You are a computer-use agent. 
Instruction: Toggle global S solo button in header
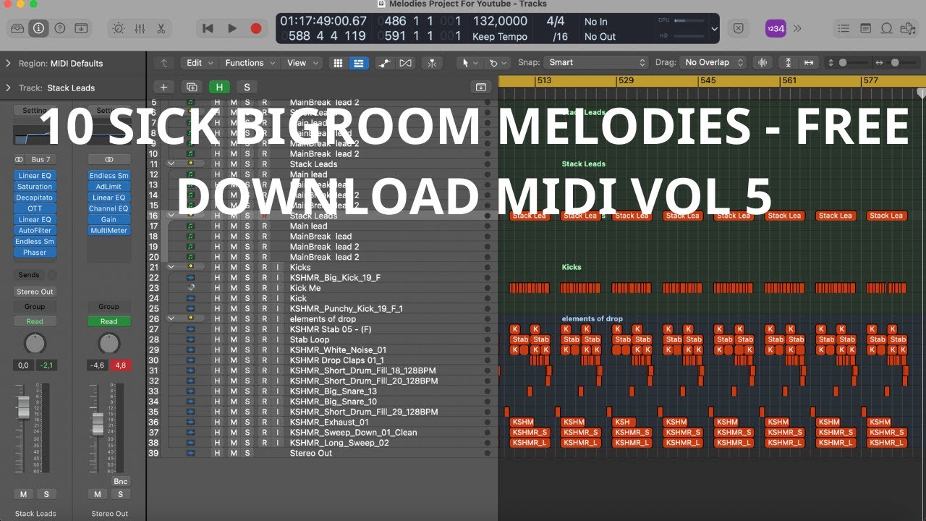click(x=247, y=87)
